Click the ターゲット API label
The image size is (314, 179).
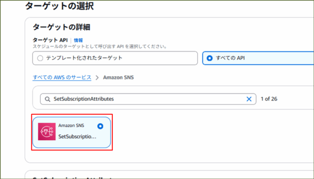click(50, 40)
